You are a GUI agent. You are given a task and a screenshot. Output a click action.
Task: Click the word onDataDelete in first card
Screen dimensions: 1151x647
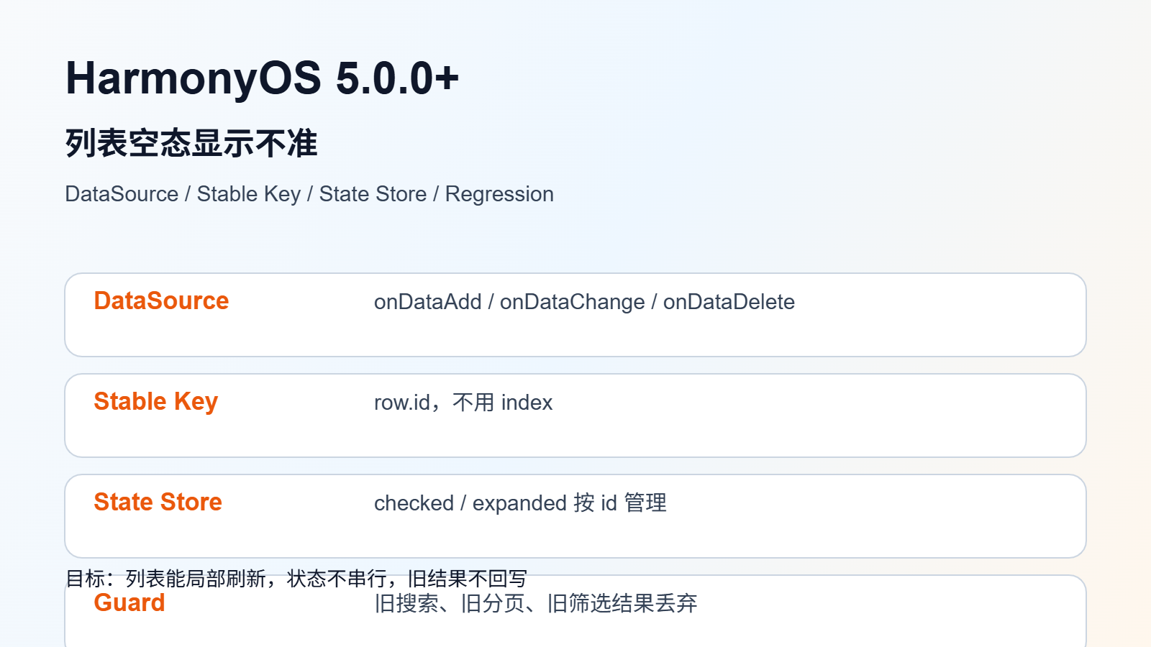729,302
